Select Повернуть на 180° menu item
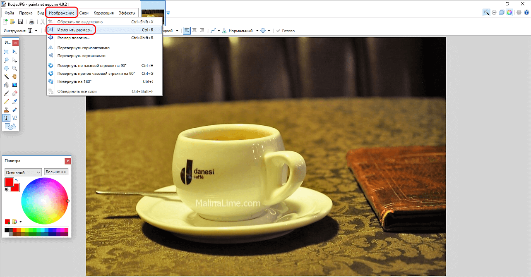This screenshot has height=277, width=531. (x=74, y=81)
